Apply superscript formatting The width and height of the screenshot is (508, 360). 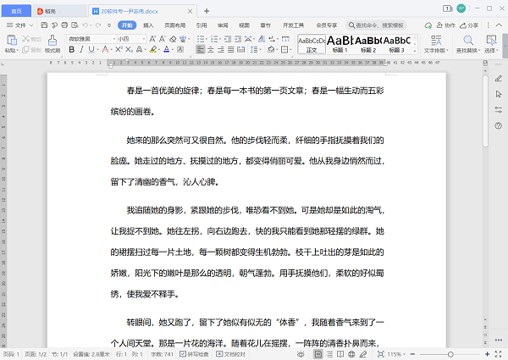point(119,50)
